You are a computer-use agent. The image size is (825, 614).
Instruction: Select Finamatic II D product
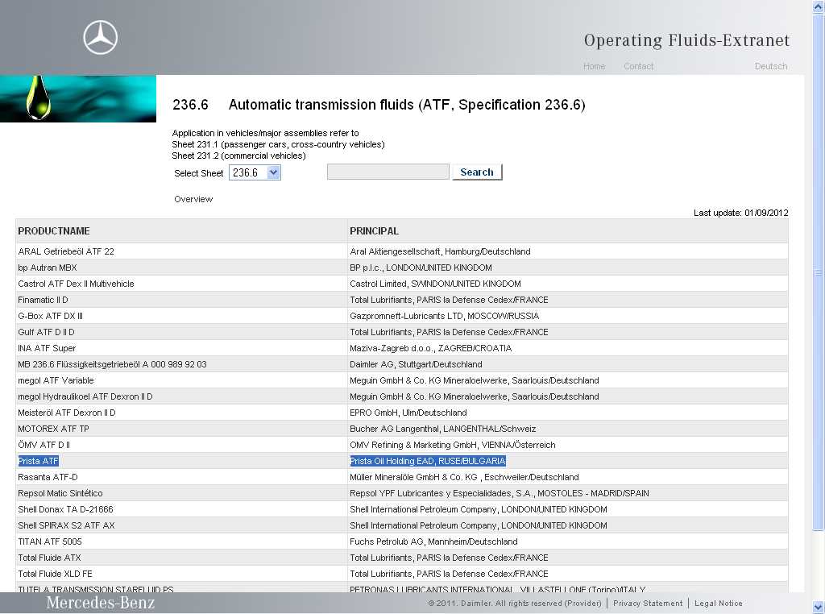(x=43, y=300)
